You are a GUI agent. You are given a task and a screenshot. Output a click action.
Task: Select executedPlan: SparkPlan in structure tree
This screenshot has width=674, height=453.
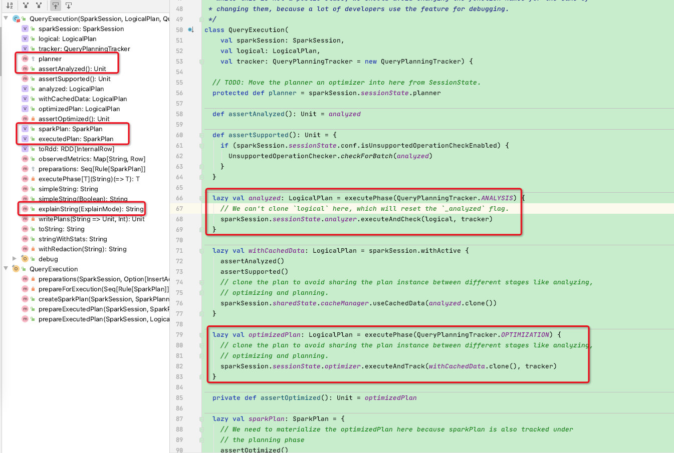point(76,139)
